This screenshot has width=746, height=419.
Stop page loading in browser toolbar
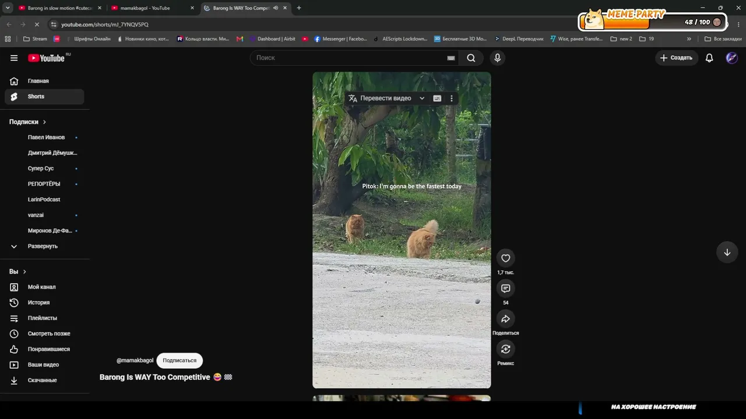[x=37, y=24]
